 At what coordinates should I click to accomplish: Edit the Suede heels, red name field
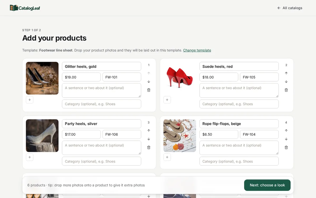coord(239,67)
